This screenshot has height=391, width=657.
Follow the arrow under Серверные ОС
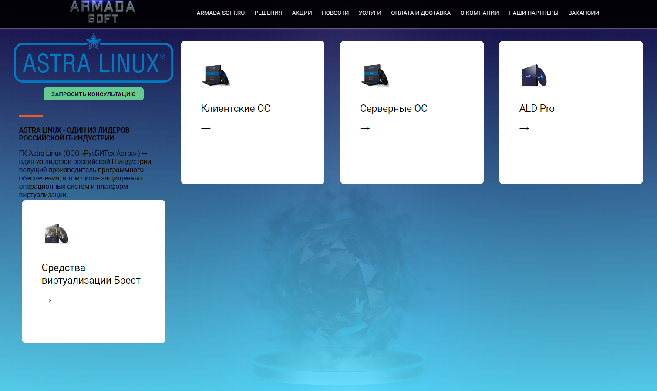365,128
